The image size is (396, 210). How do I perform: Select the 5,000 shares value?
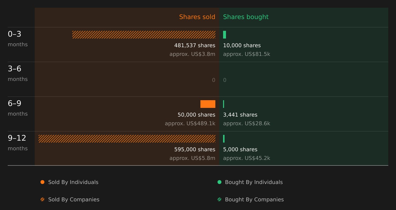point(240,150)
